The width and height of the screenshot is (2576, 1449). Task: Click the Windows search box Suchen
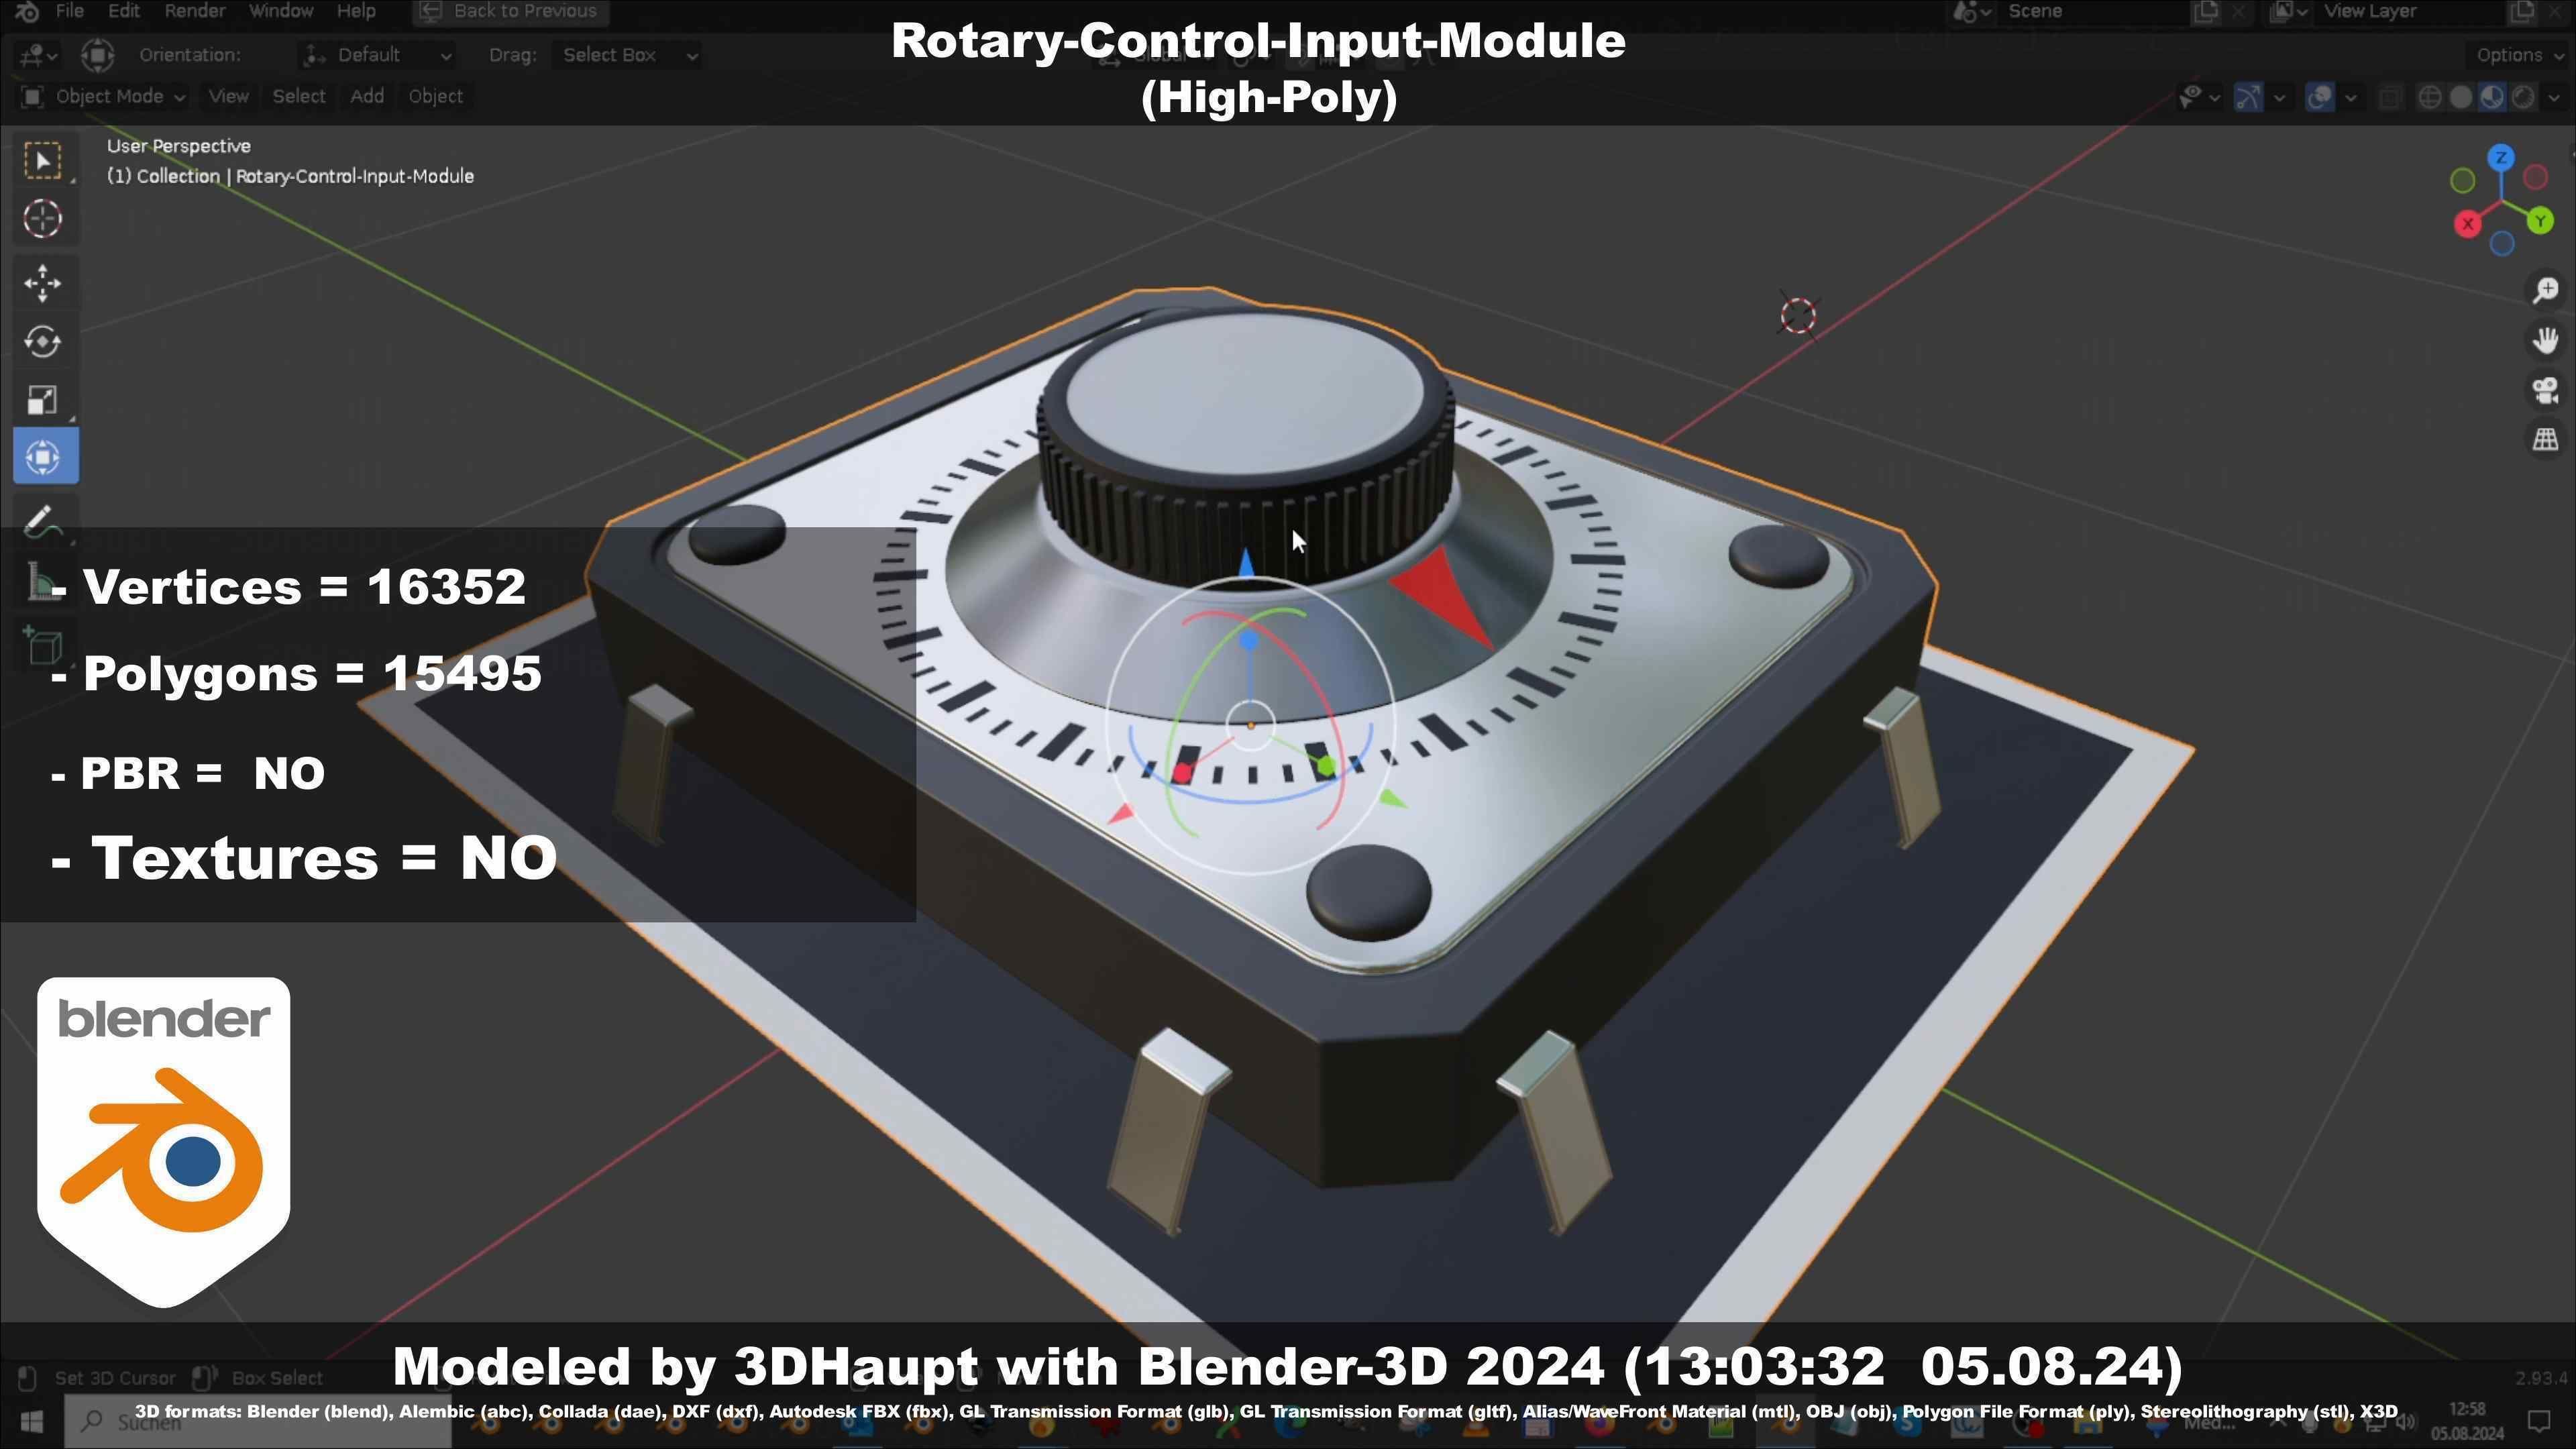[x=258, y=1421]
